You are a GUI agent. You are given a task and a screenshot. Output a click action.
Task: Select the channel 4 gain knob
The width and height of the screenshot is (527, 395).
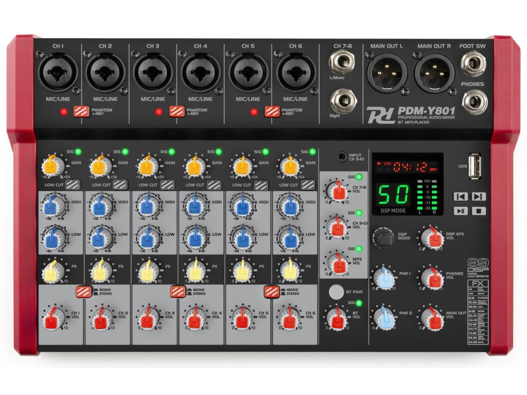194,166
